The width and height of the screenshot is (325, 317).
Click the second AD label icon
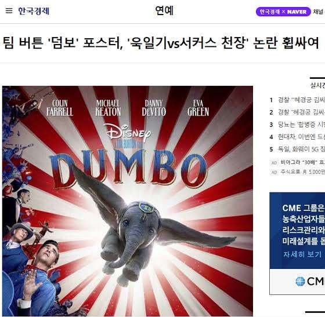coord(274,172)
